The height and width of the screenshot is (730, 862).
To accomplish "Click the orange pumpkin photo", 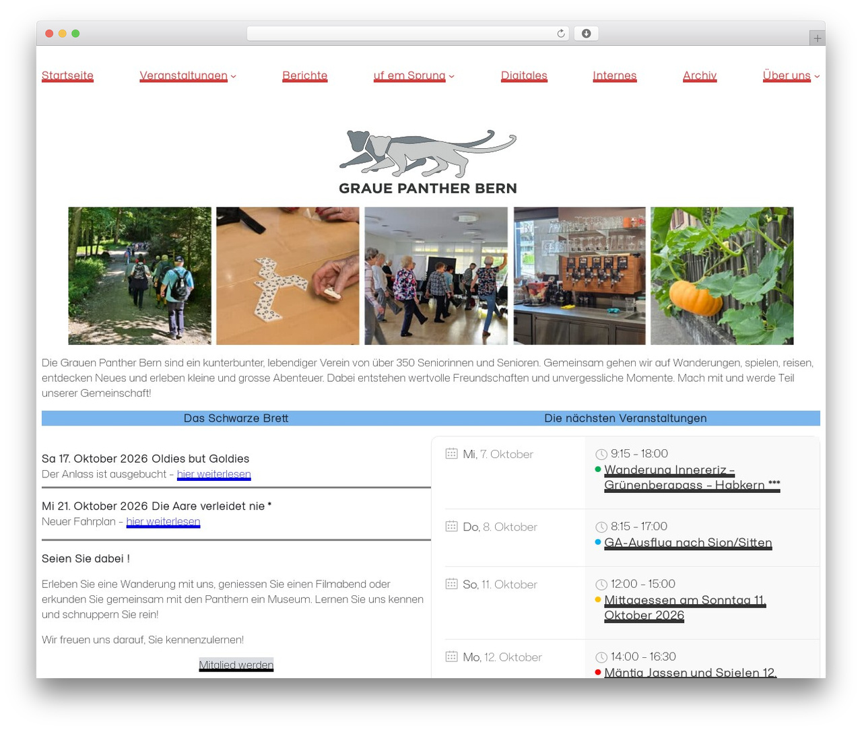I will click(x=722, y=276).
